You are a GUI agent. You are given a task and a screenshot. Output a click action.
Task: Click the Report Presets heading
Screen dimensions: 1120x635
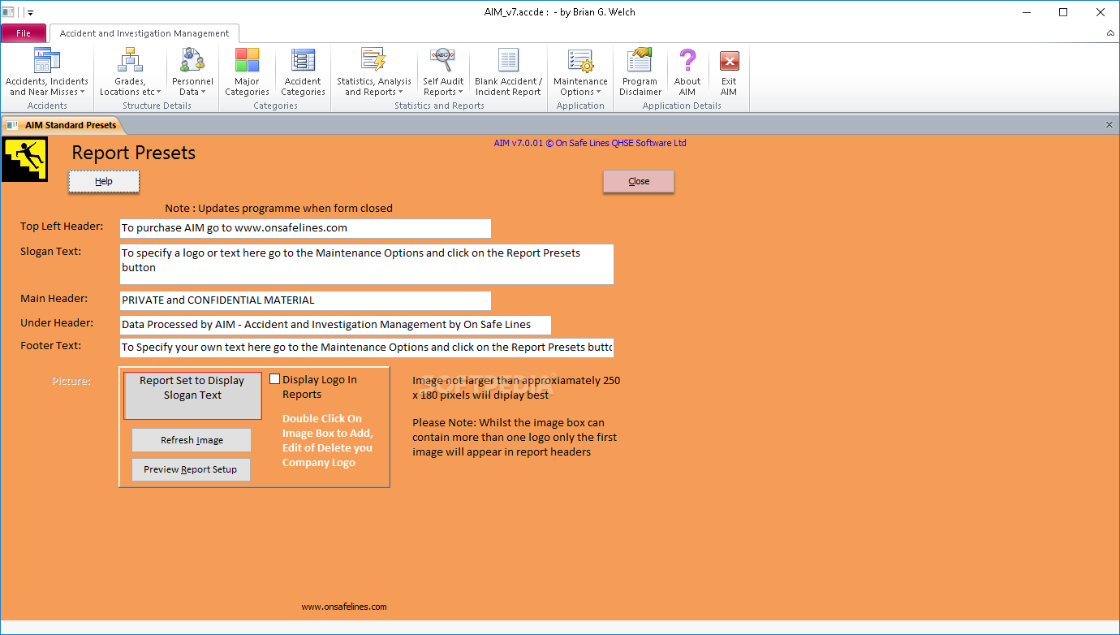[x=134, y=153]
